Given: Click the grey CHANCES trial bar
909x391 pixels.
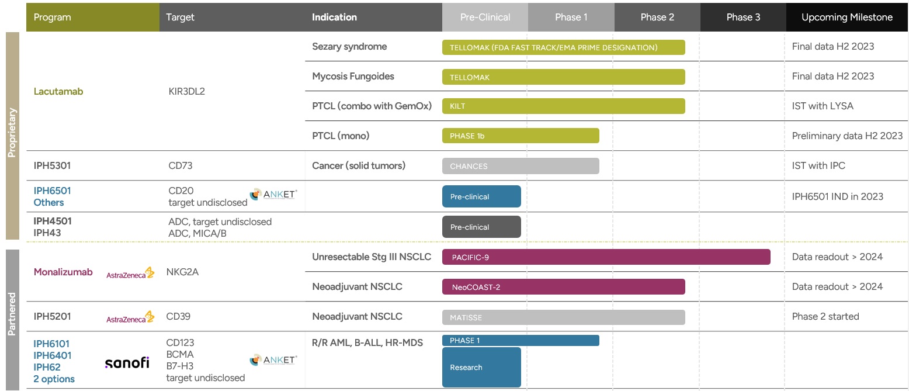Looking at the screenshot, I should pyautogui.click(x=520, y=166).
